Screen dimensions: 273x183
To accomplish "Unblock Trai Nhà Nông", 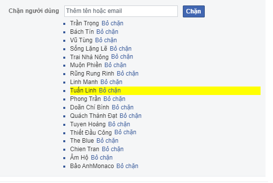I will (122, 57).
